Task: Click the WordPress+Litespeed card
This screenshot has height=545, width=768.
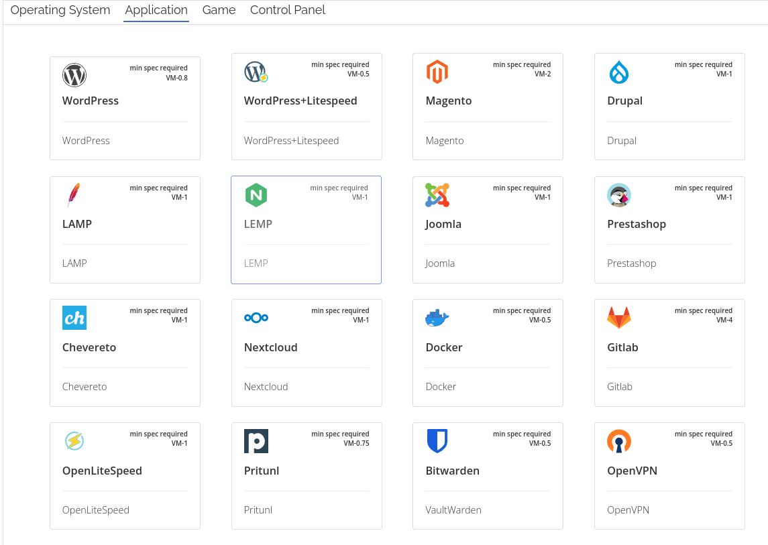Action: coord(306,106)
